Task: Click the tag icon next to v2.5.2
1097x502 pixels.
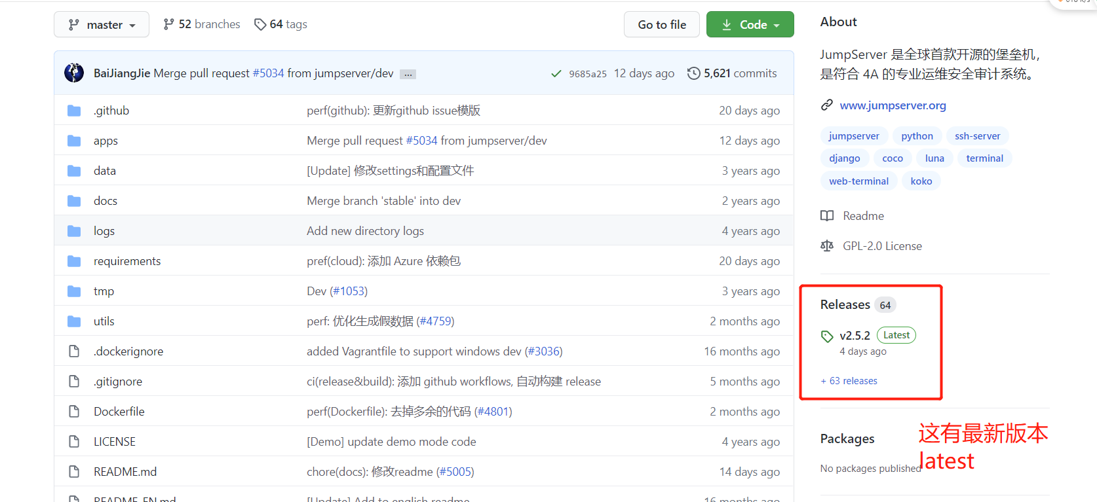Action: pos(827,336)
